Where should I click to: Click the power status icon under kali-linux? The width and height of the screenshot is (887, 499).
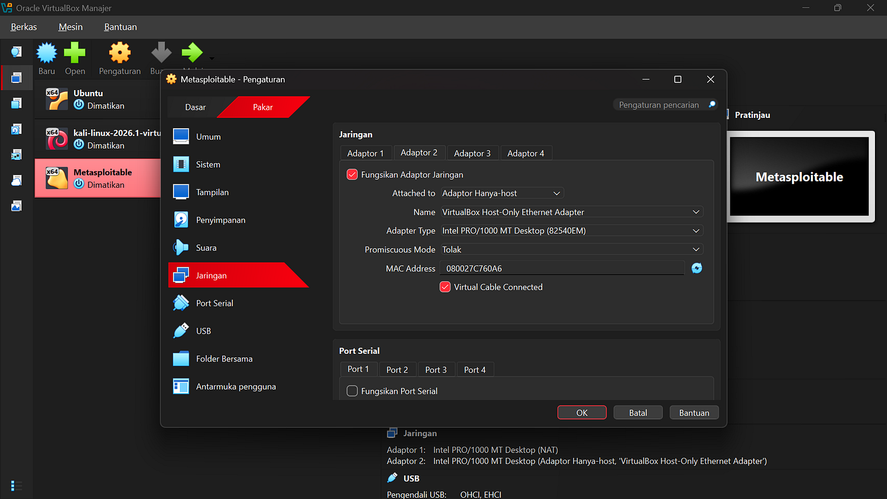pyautogui.click(x=79, y=145)
